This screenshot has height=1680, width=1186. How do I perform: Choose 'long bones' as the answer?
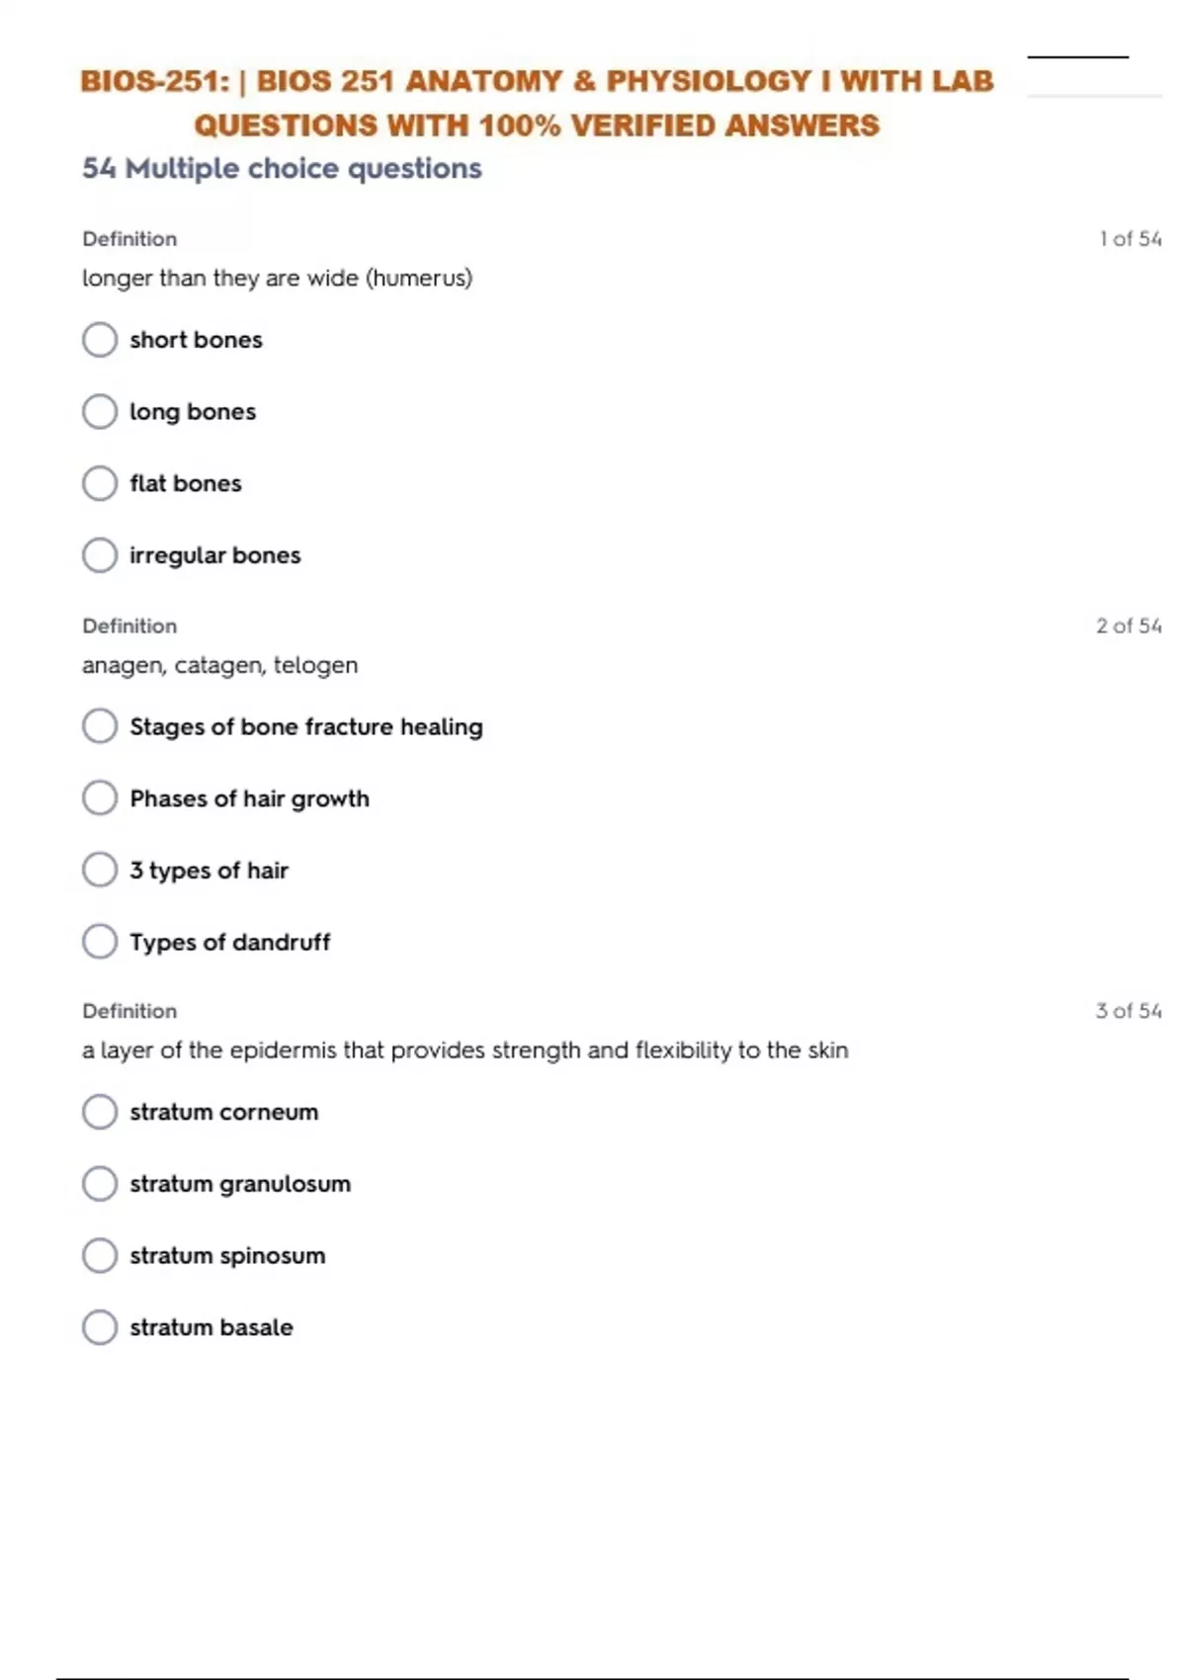tap(100, 412)
